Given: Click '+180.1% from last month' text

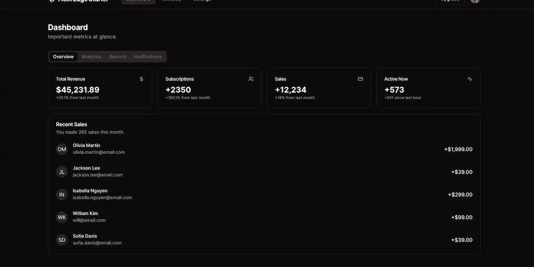Looking at the screenshot, I should [188, 98].
